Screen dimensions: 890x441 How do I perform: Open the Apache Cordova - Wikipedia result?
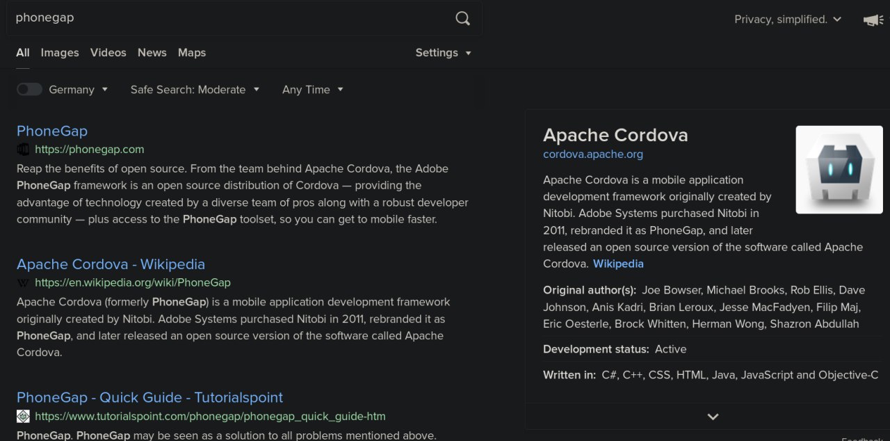pyautogui.click(x=111, y=264)
